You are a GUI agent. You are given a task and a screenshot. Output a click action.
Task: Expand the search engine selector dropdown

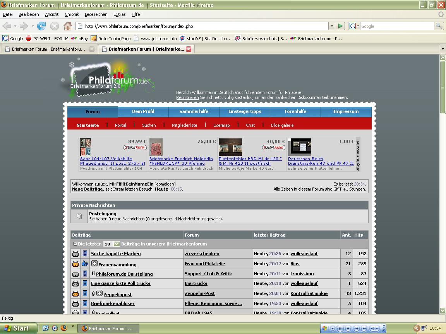354,26
